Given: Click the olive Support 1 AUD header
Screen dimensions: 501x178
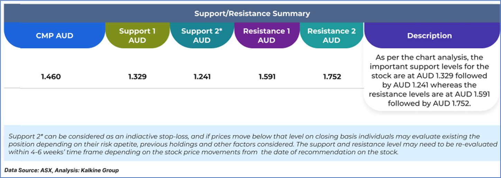Looking at the screenshot, I should tap(137, 36).
